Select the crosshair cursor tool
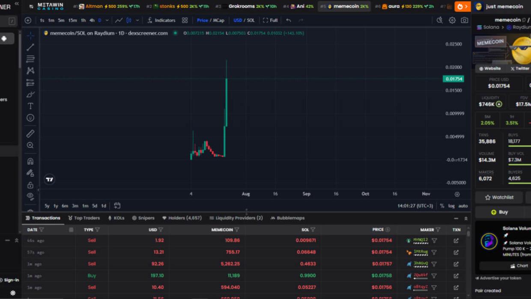 point(30,36)
